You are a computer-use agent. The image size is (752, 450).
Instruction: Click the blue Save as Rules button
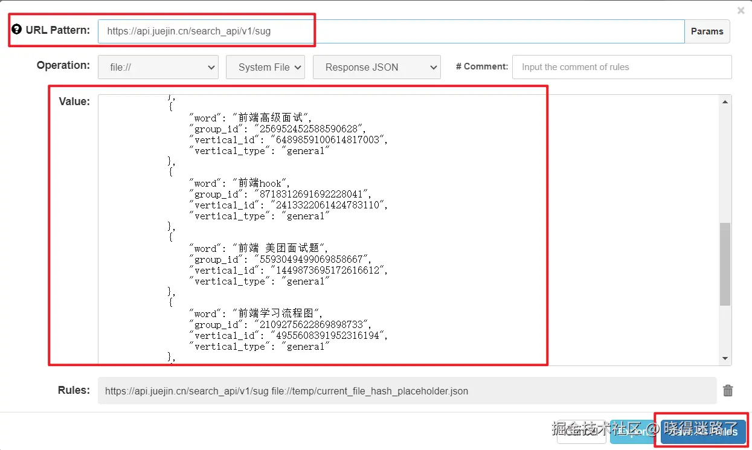coord(704,432)
